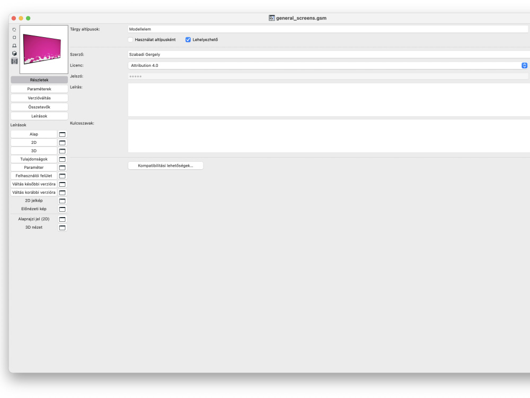
Task: Open Alap script in separate window icon
Action: (62, 134)
